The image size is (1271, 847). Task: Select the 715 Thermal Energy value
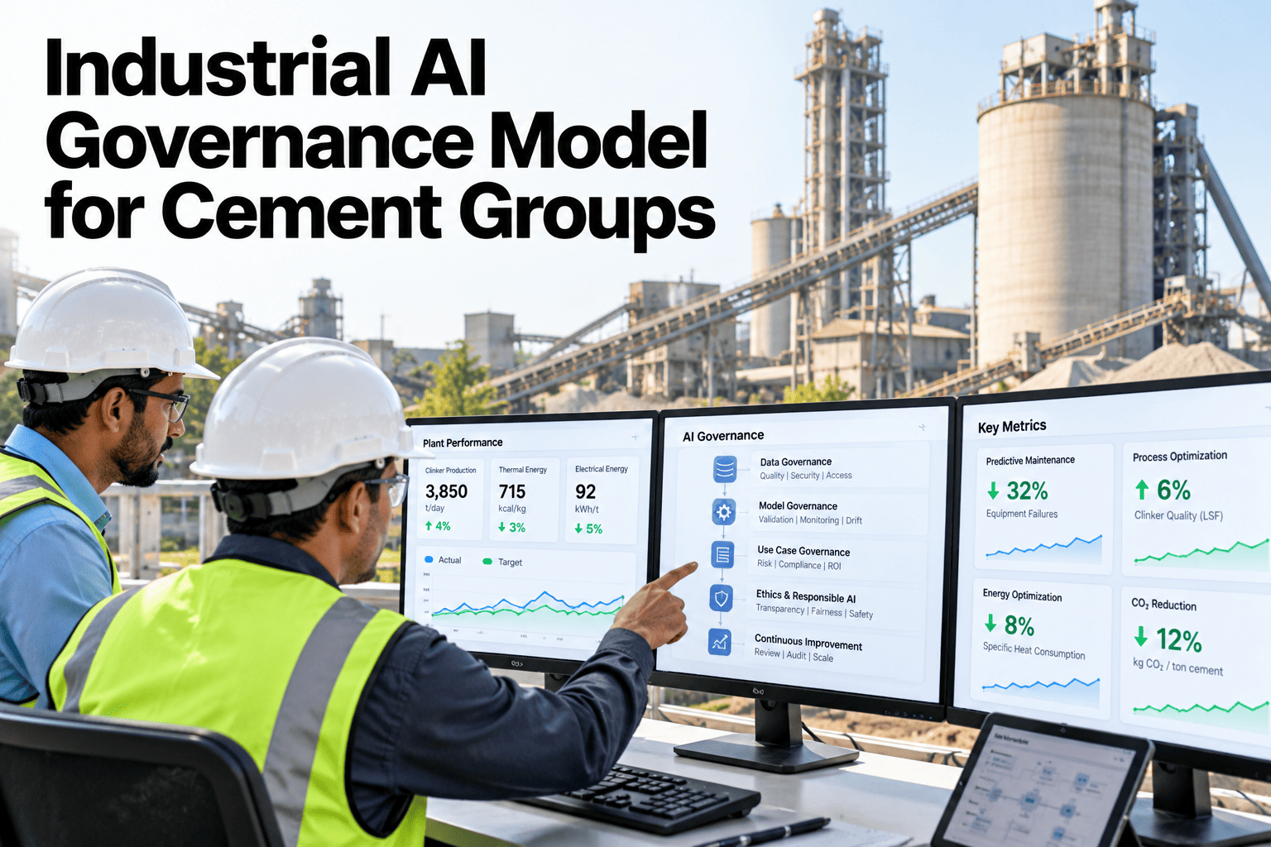[x=512, y=492]
